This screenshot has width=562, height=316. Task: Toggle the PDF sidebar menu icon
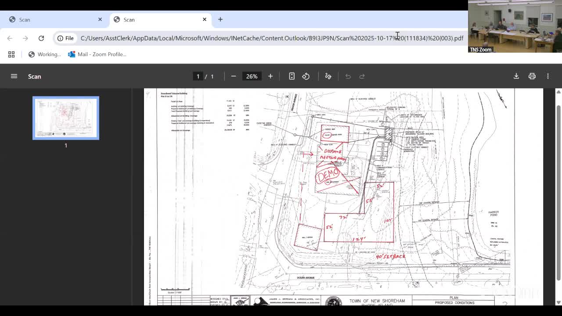pyautogui.click(x=14, y=76)
